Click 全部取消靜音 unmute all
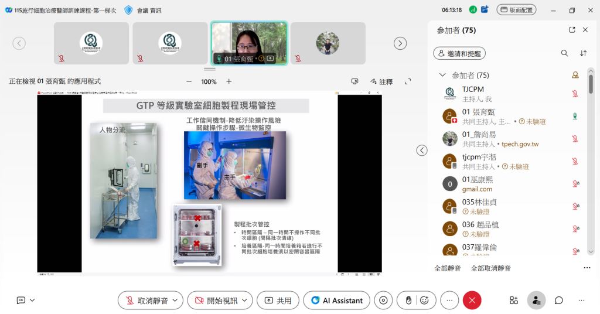600x314 pixels. (x=490, y=268)
